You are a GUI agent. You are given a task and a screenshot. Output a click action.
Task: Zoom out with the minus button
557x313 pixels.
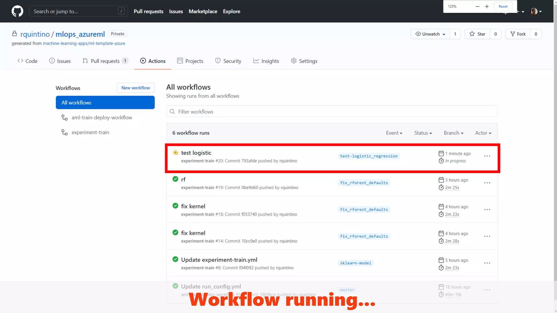(x=477, y=7)
